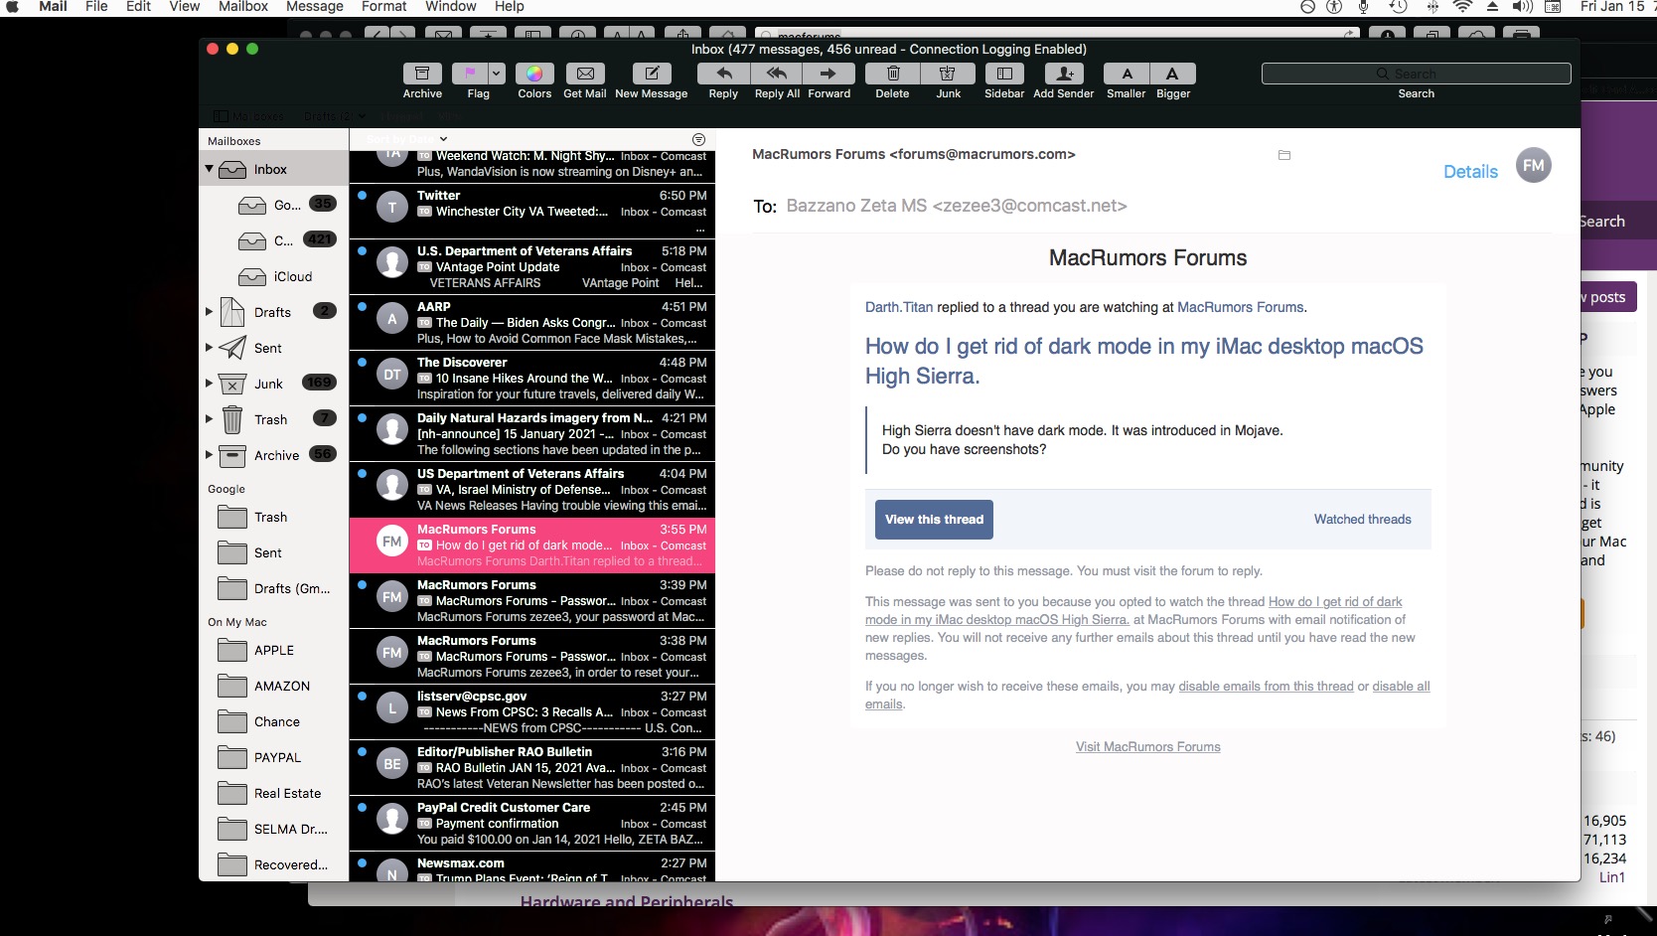Focus the toolbar Search field
Image resolution: width=1657 pixels, height=936 pixels.
click(x=1416, y=74)
